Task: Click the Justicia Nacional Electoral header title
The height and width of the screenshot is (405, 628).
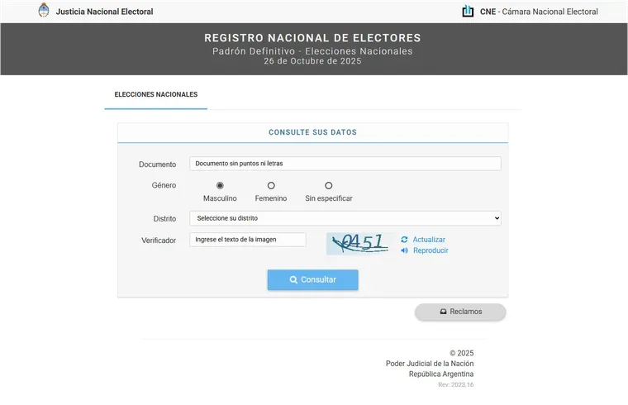Action: pyautogui.click(x=104, y=12)
